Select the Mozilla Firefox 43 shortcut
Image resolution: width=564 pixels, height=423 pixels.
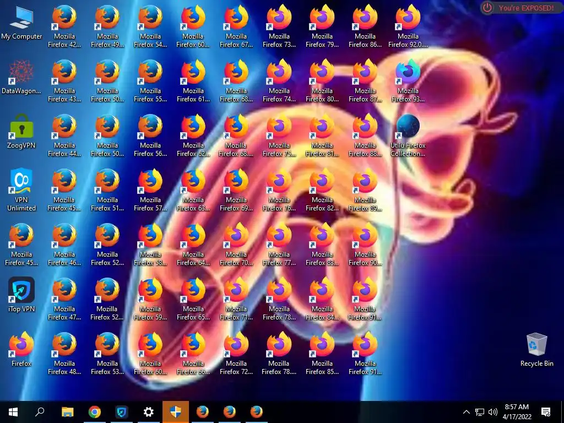tap(64, 81)
